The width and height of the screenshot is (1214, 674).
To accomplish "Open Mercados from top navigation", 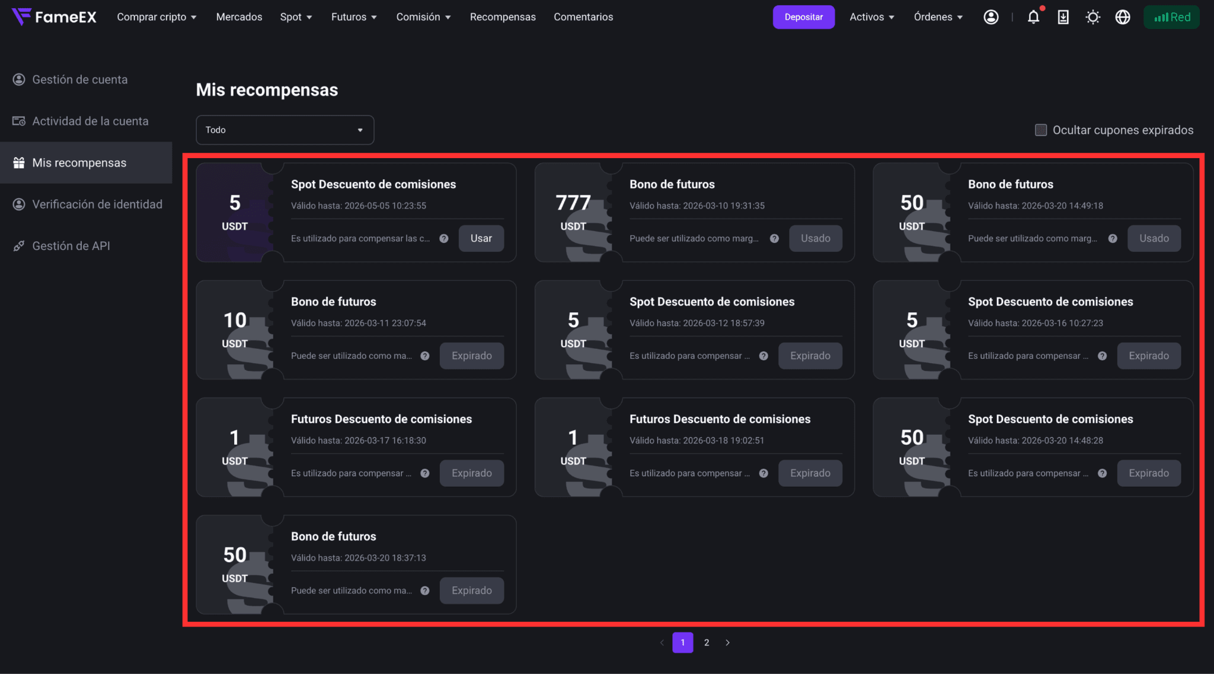I will pos(239,17).
